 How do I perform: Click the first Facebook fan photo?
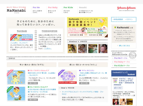116,102
